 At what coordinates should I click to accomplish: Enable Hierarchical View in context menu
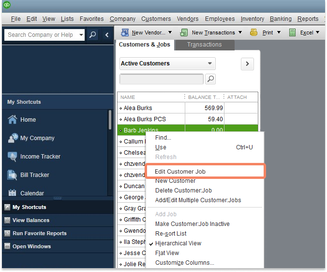(178, 243)
